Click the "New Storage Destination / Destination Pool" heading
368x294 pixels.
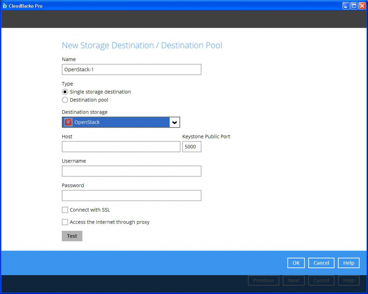[142, 45]
